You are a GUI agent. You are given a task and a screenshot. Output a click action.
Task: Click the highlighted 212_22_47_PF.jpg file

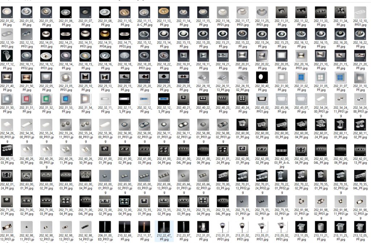click(164, 226)
